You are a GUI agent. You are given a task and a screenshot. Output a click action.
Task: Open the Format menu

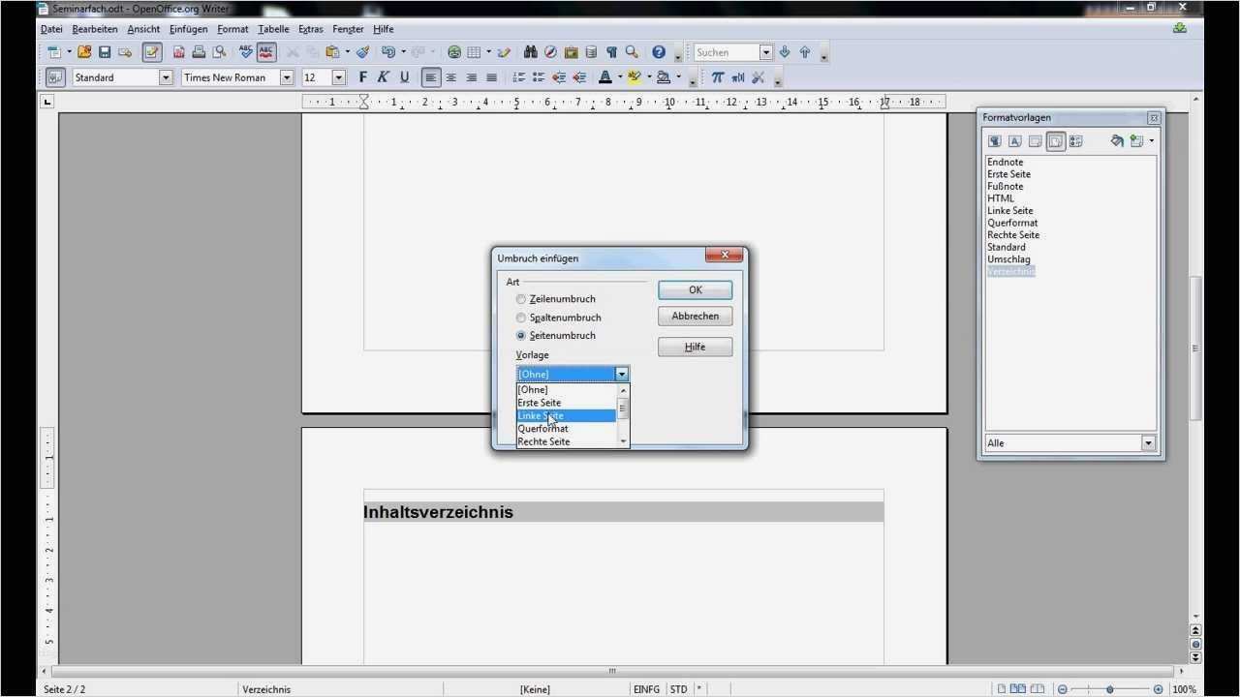[232, 29]
